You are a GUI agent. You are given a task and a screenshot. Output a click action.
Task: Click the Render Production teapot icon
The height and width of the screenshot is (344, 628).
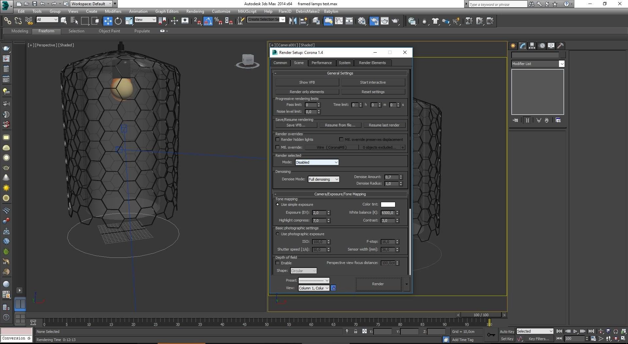coord(395,21)
